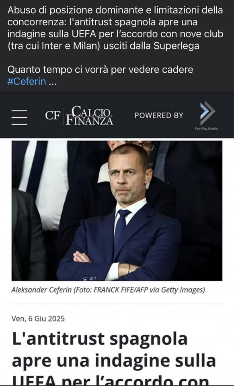
Task: Click the date Ven, 6 Giu 2025
Action: (x=38, y=319)
